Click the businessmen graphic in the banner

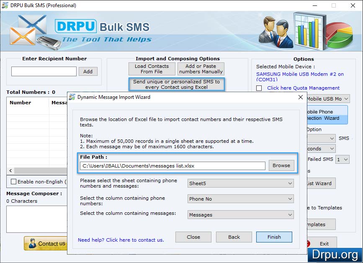pyautogui.click(x=275, y=32)
